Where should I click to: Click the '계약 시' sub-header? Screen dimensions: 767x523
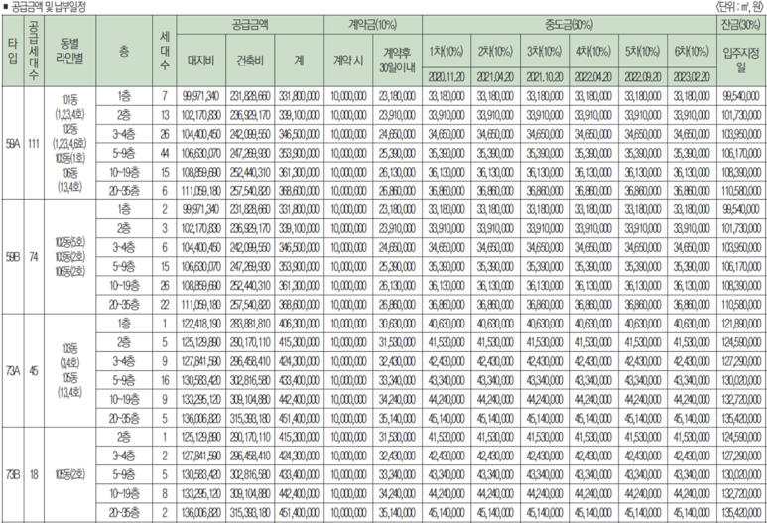coord(348,61)
